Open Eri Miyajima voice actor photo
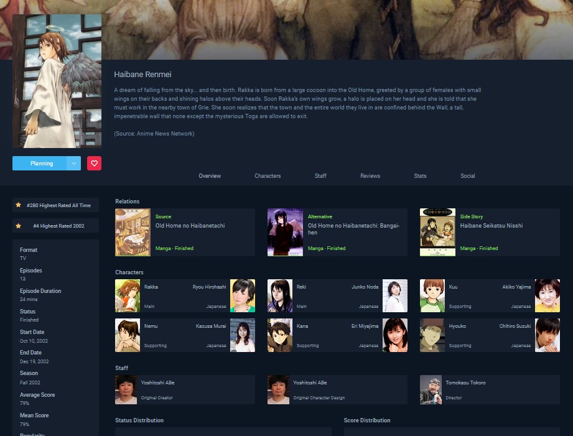This screenshot has height=436, width=573. point(395,335)
